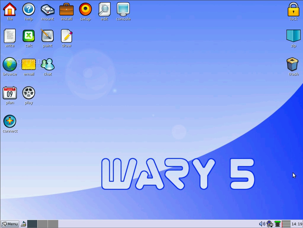Launch the chat icon
The width and height of the screenshot is (303, 228).
pos(48,65)
